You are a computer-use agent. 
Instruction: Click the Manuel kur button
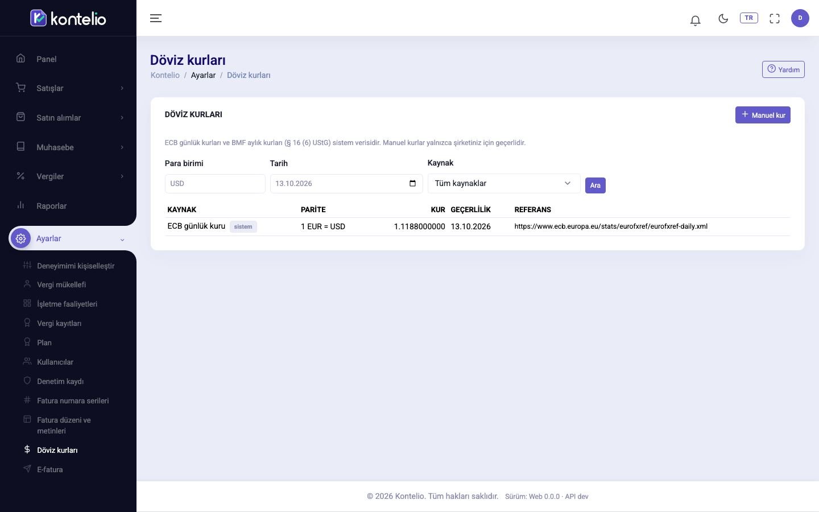pyautogui.click(x=763, y=115)
